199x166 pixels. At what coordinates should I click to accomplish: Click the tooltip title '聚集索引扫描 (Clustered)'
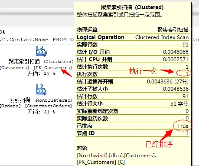click(132, 7)
